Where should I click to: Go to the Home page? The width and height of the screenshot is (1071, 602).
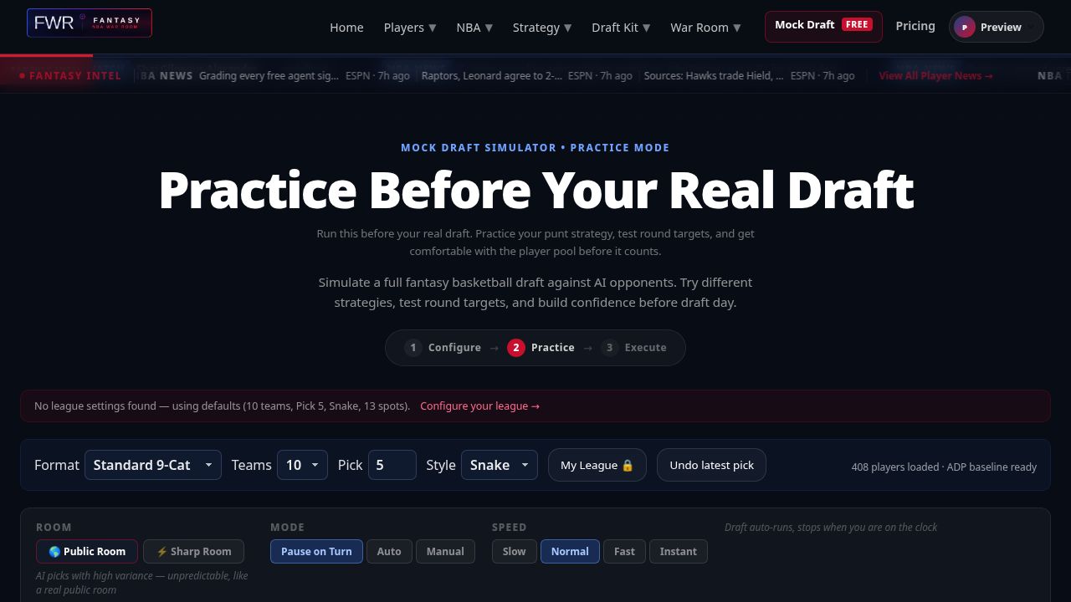346,28
